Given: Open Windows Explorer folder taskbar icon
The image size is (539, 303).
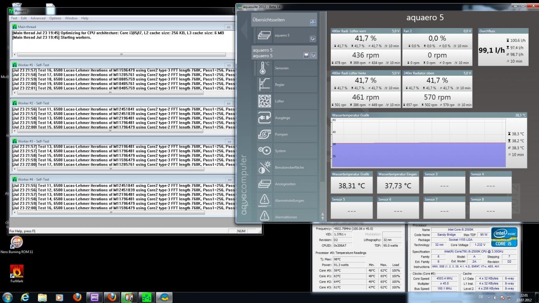Looking at the screenshot, I should pos(42,297).
